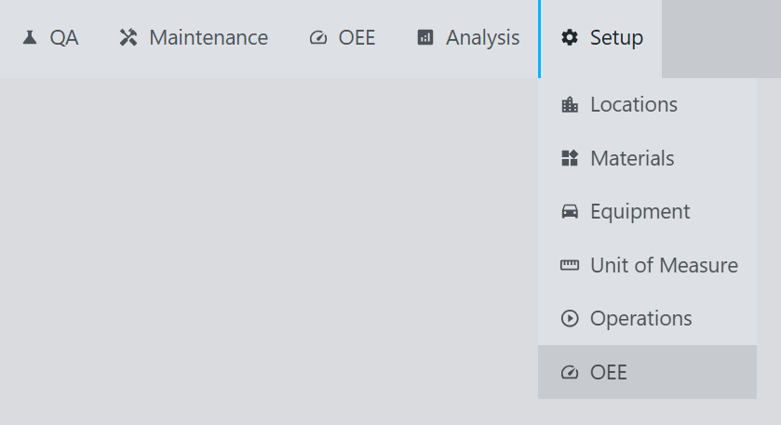Open the Analysis menu label
Screen dimensions: 781x425
click(482, 38)
